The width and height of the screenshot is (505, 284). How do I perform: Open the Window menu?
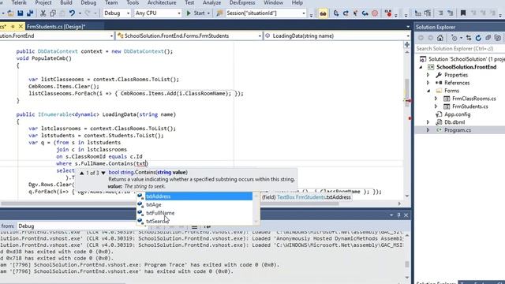[x=273, y=3]
